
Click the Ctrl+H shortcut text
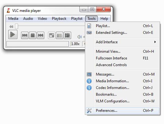pos(148,51)
